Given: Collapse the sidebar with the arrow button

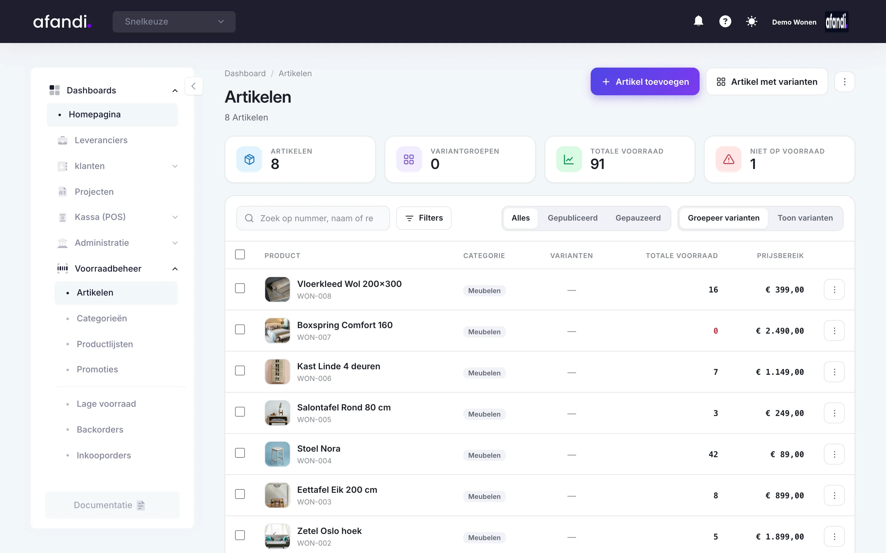Looking at the screenshot, I should (194, 86).
